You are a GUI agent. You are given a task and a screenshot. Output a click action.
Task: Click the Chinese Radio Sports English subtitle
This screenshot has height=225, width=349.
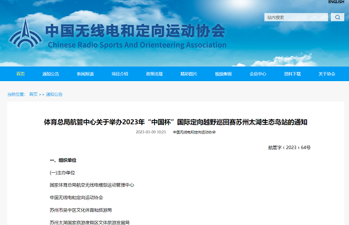(x=137, y=45)
